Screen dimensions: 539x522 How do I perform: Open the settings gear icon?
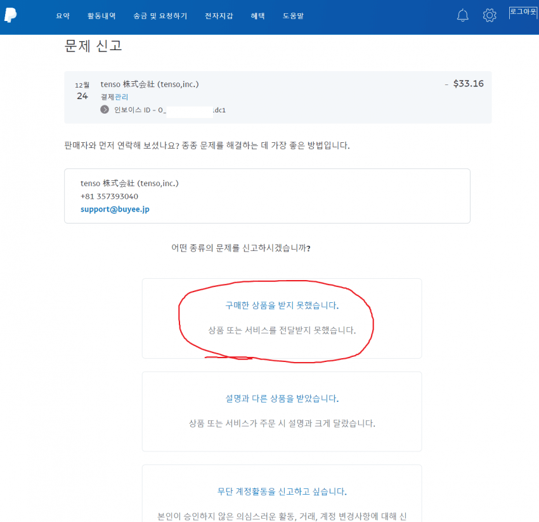[x=489, y=15]
